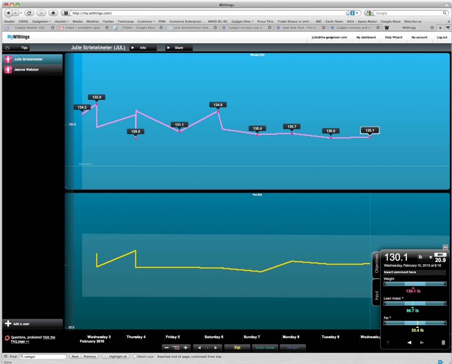Go to My account
Viewport: 452px width, 364px height.
coord(419,37)
